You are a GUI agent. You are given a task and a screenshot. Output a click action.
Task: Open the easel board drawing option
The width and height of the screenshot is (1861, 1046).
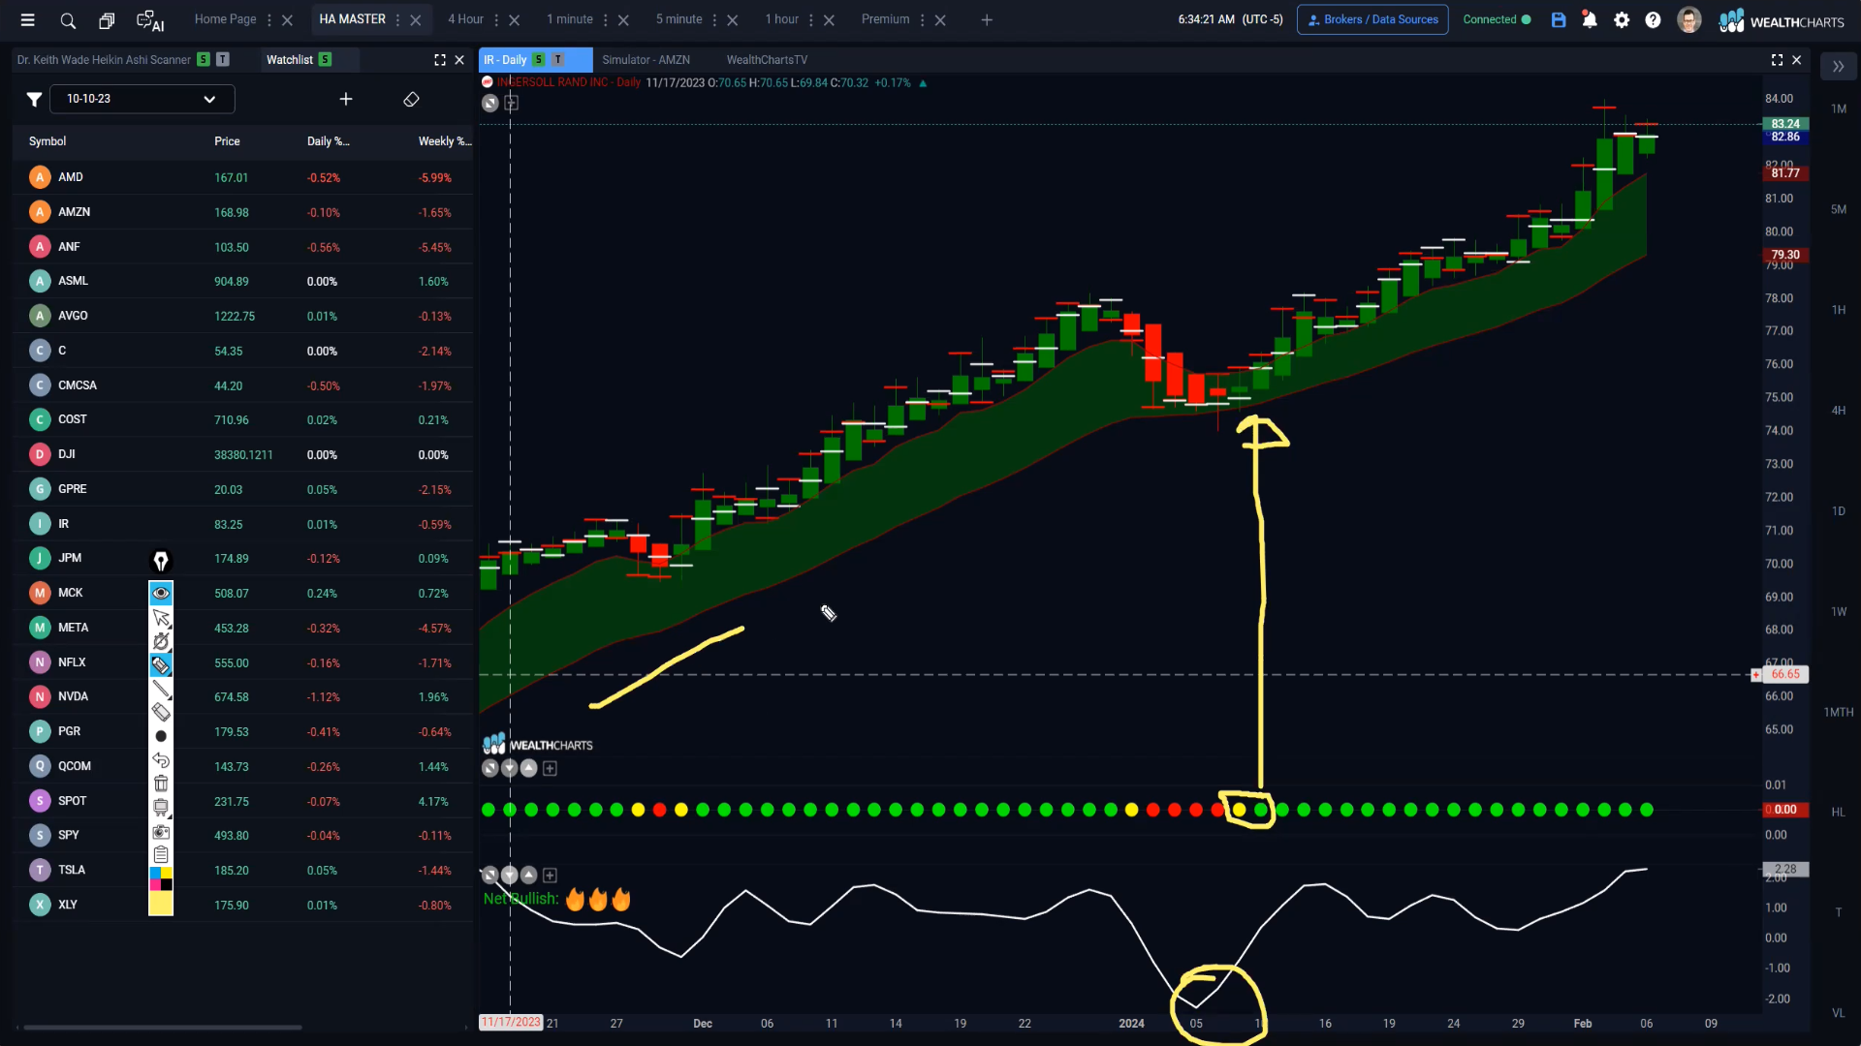[161, 807]
